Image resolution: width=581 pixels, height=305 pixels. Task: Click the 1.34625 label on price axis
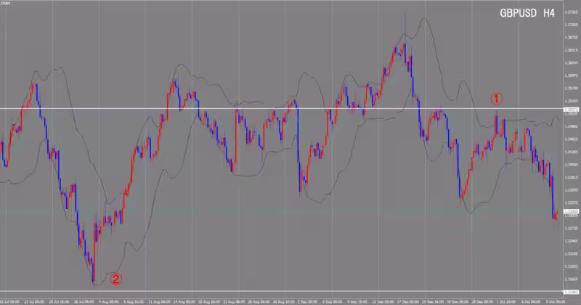tap(570, 139)
